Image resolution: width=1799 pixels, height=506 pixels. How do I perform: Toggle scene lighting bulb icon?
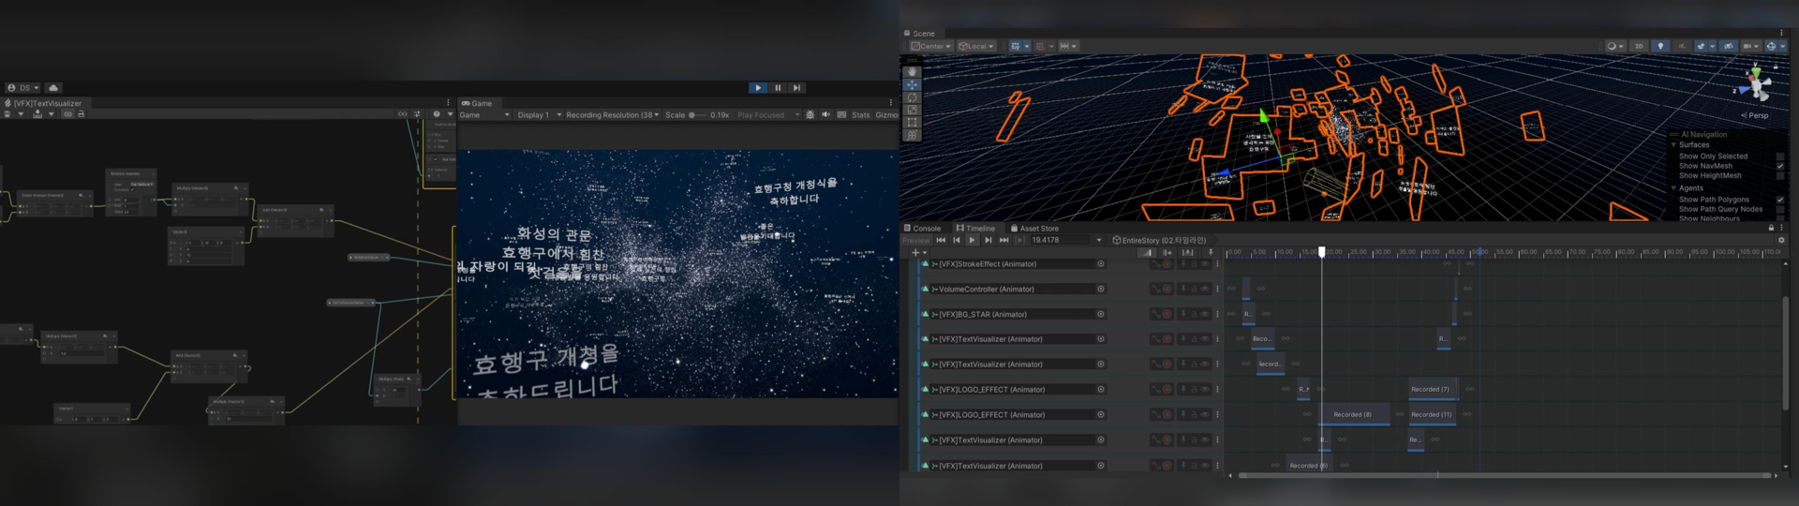click(x=1660, y=46)
